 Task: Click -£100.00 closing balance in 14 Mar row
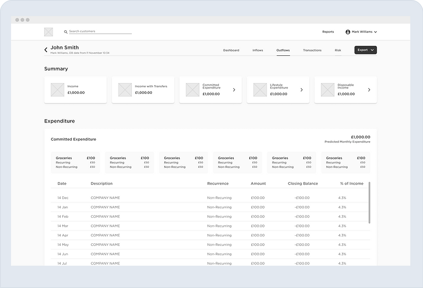302,226
